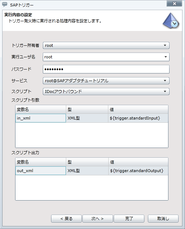Click the pyramid clock trigger icon
This screenshot has width=185, height=229.
coord(171,21)
